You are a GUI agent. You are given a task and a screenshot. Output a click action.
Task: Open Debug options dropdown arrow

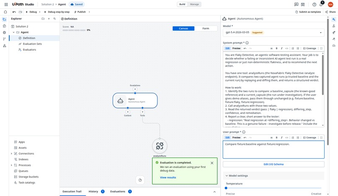[x=40, y=12]
